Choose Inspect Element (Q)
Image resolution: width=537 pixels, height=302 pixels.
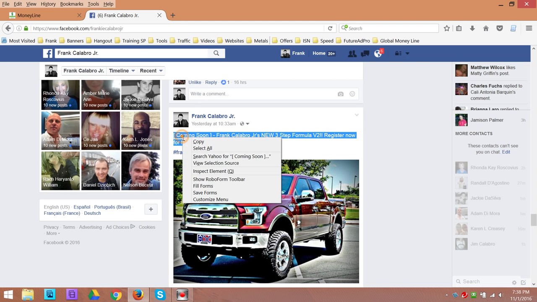click(x=213, y=171)
